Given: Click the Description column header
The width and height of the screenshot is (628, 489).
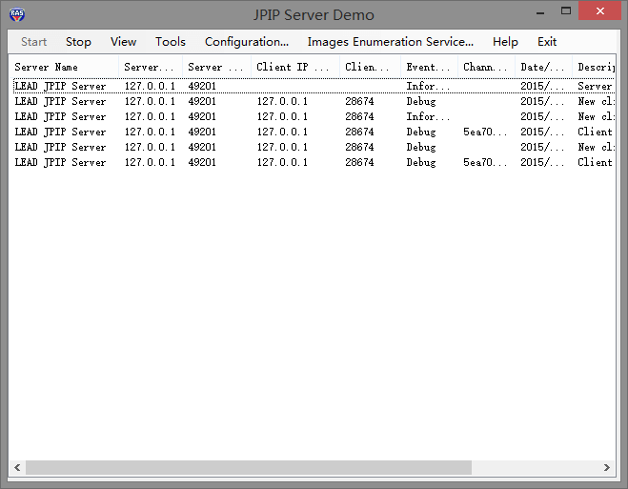Looking at the screenshot, I should [595, 68].
